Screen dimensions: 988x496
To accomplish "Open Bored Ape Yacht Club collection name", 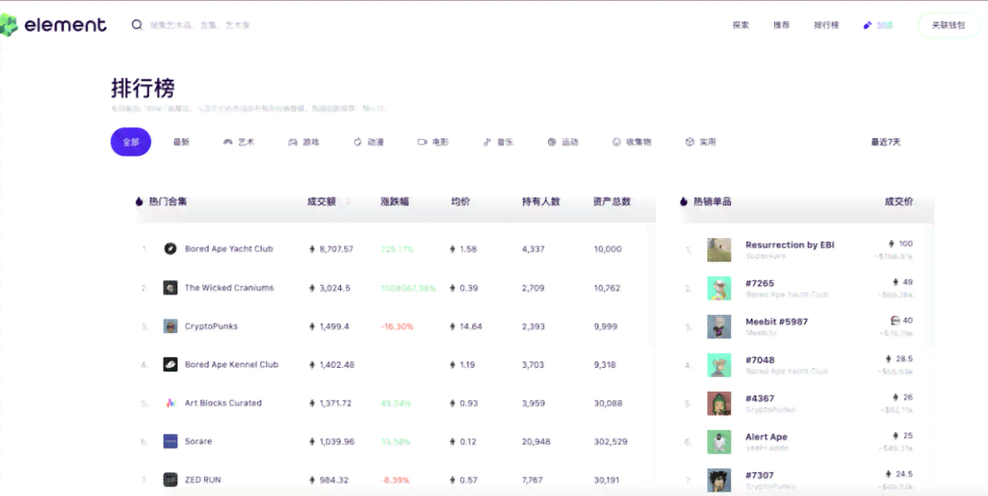I will pos(229,249).
